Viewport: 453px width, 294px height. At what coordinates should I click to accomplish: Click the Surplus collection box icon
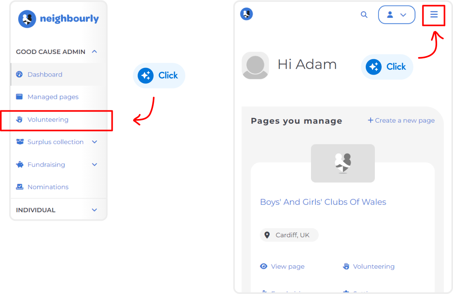click(x=20, y=142)
